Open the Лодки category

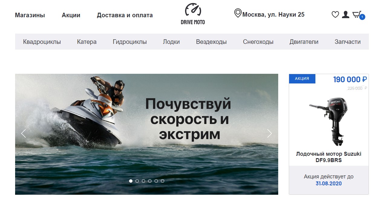[x=171, y=42]
